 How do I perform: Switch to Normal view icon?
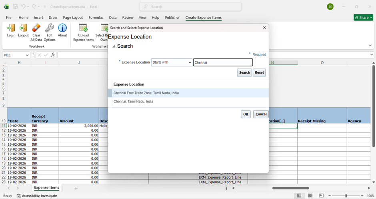point(299,196)
